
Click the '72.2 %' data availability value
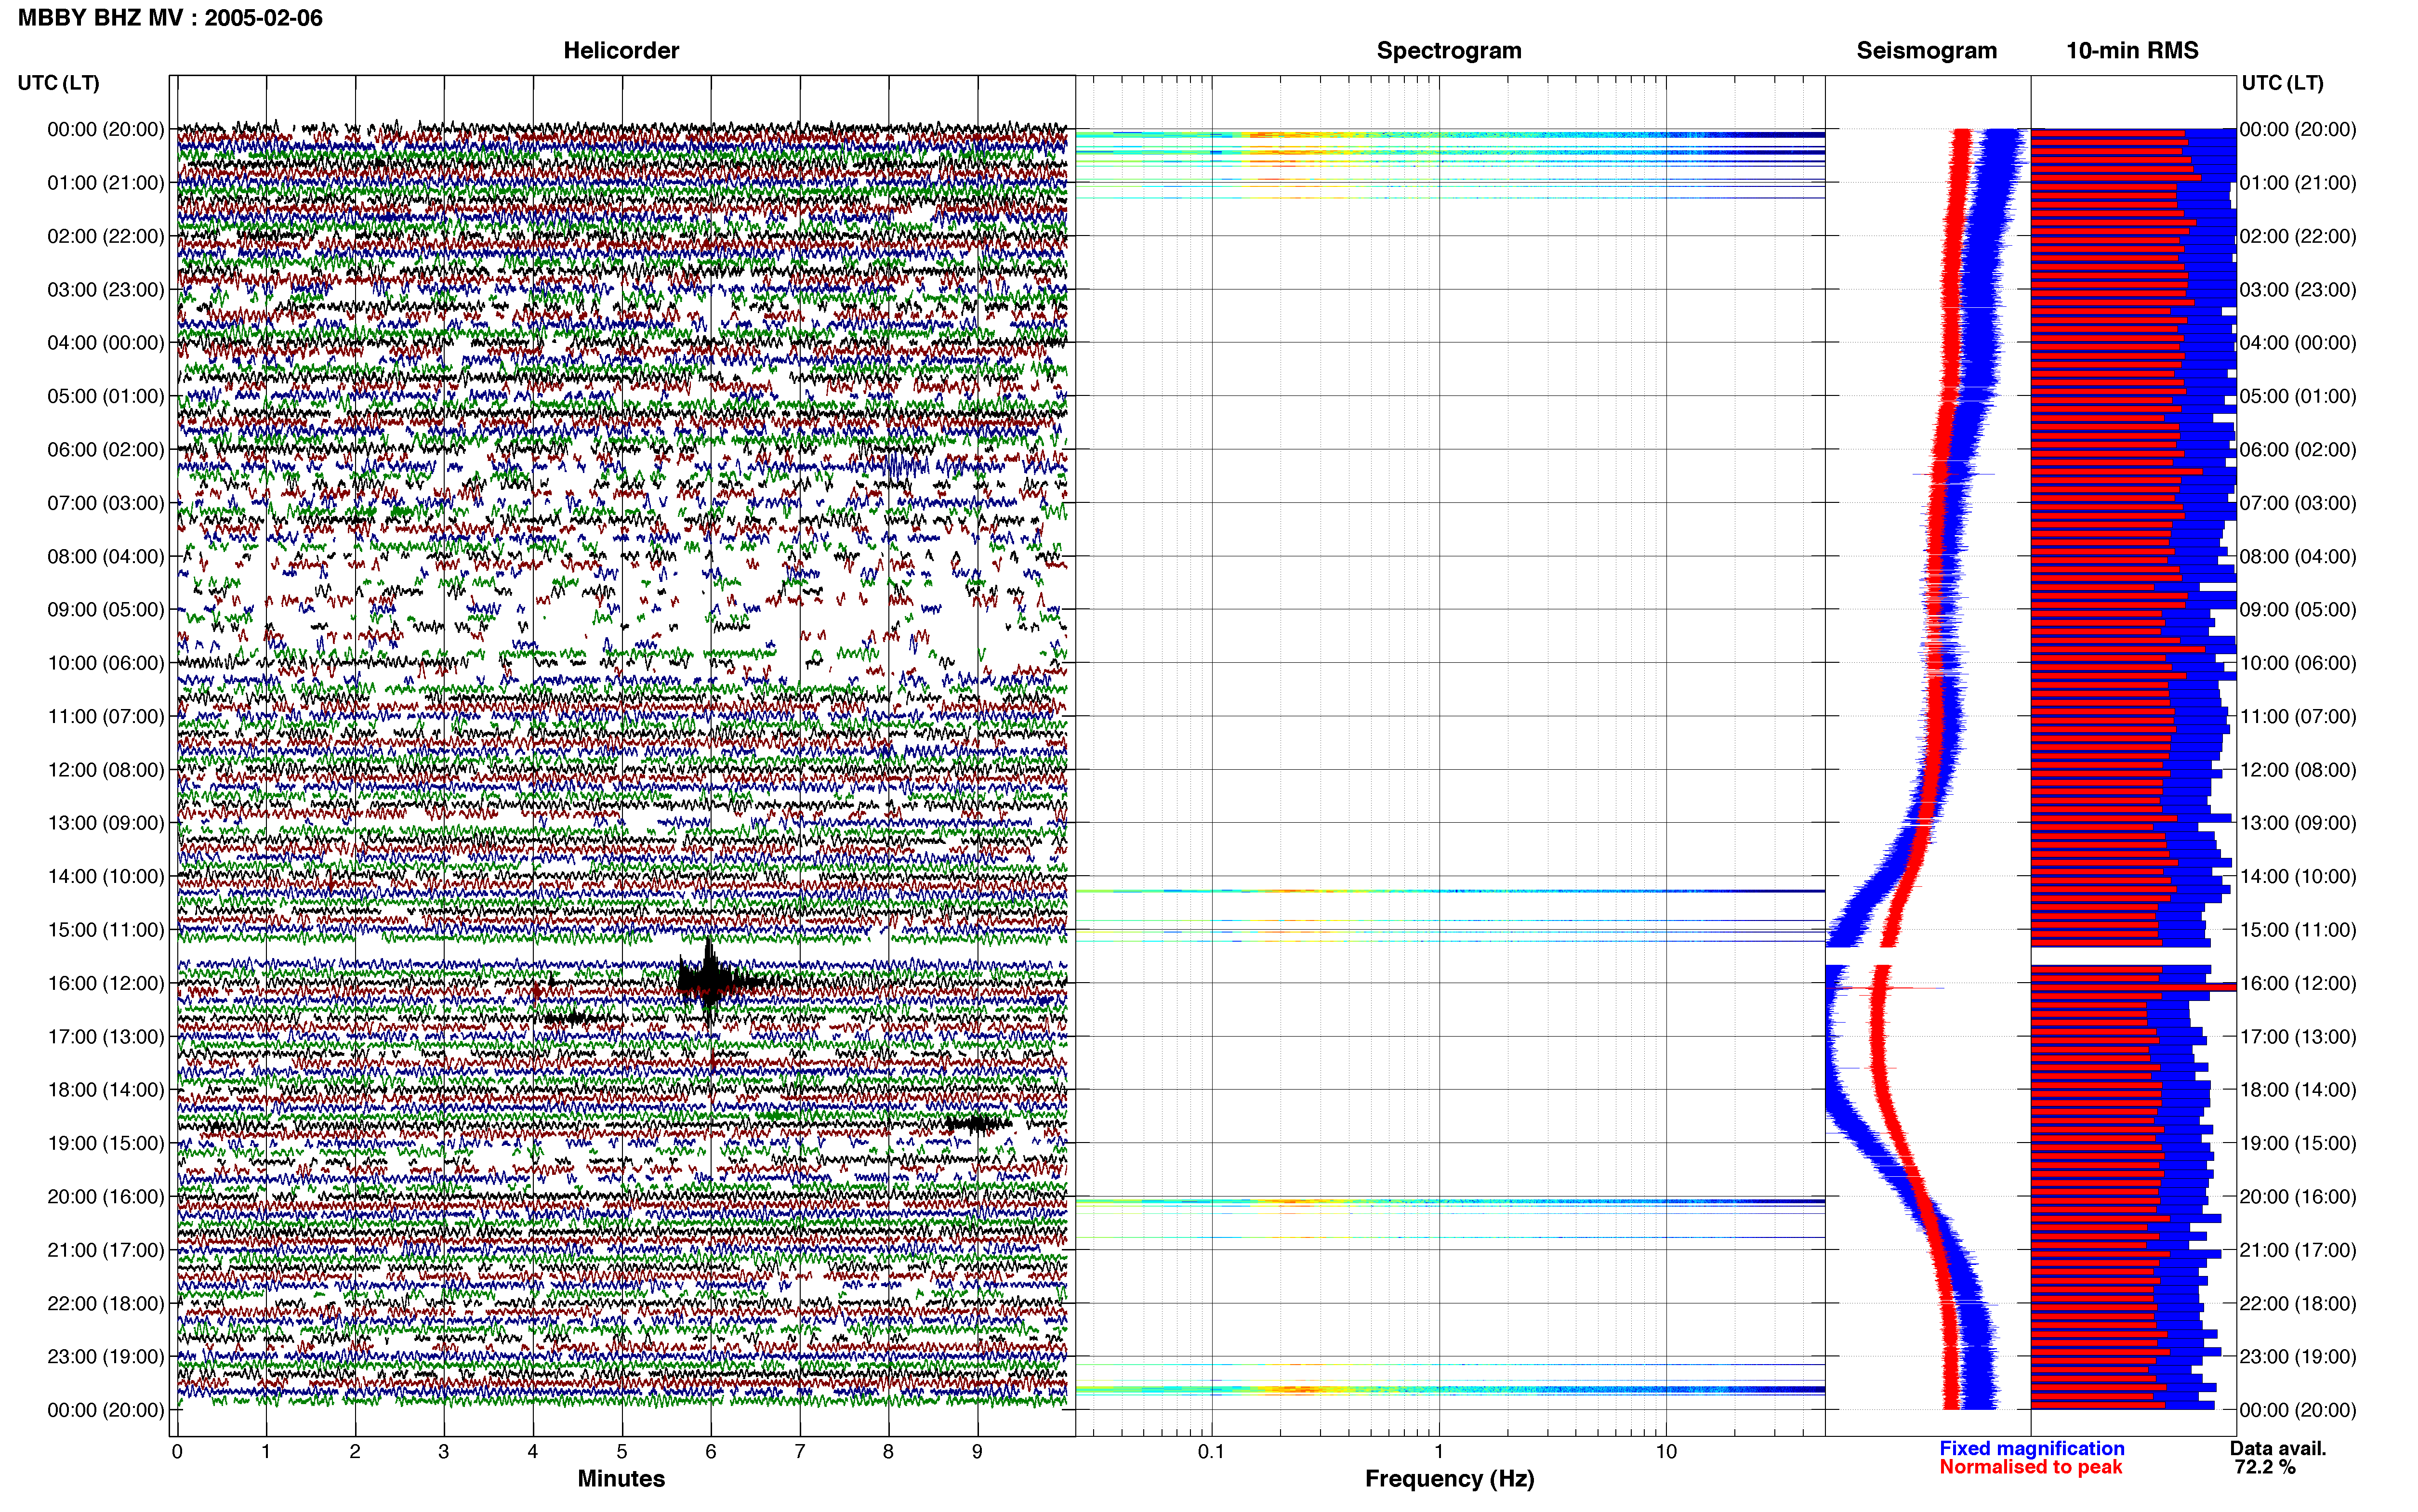click(2265, 1467)
